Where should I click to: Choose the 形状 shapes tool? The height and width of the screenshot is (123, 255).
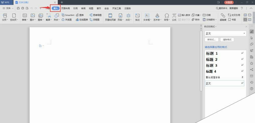pos(57,17)
